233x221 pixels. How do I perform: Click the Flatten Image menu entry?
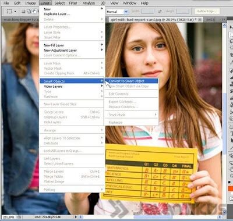coord(72,181)
